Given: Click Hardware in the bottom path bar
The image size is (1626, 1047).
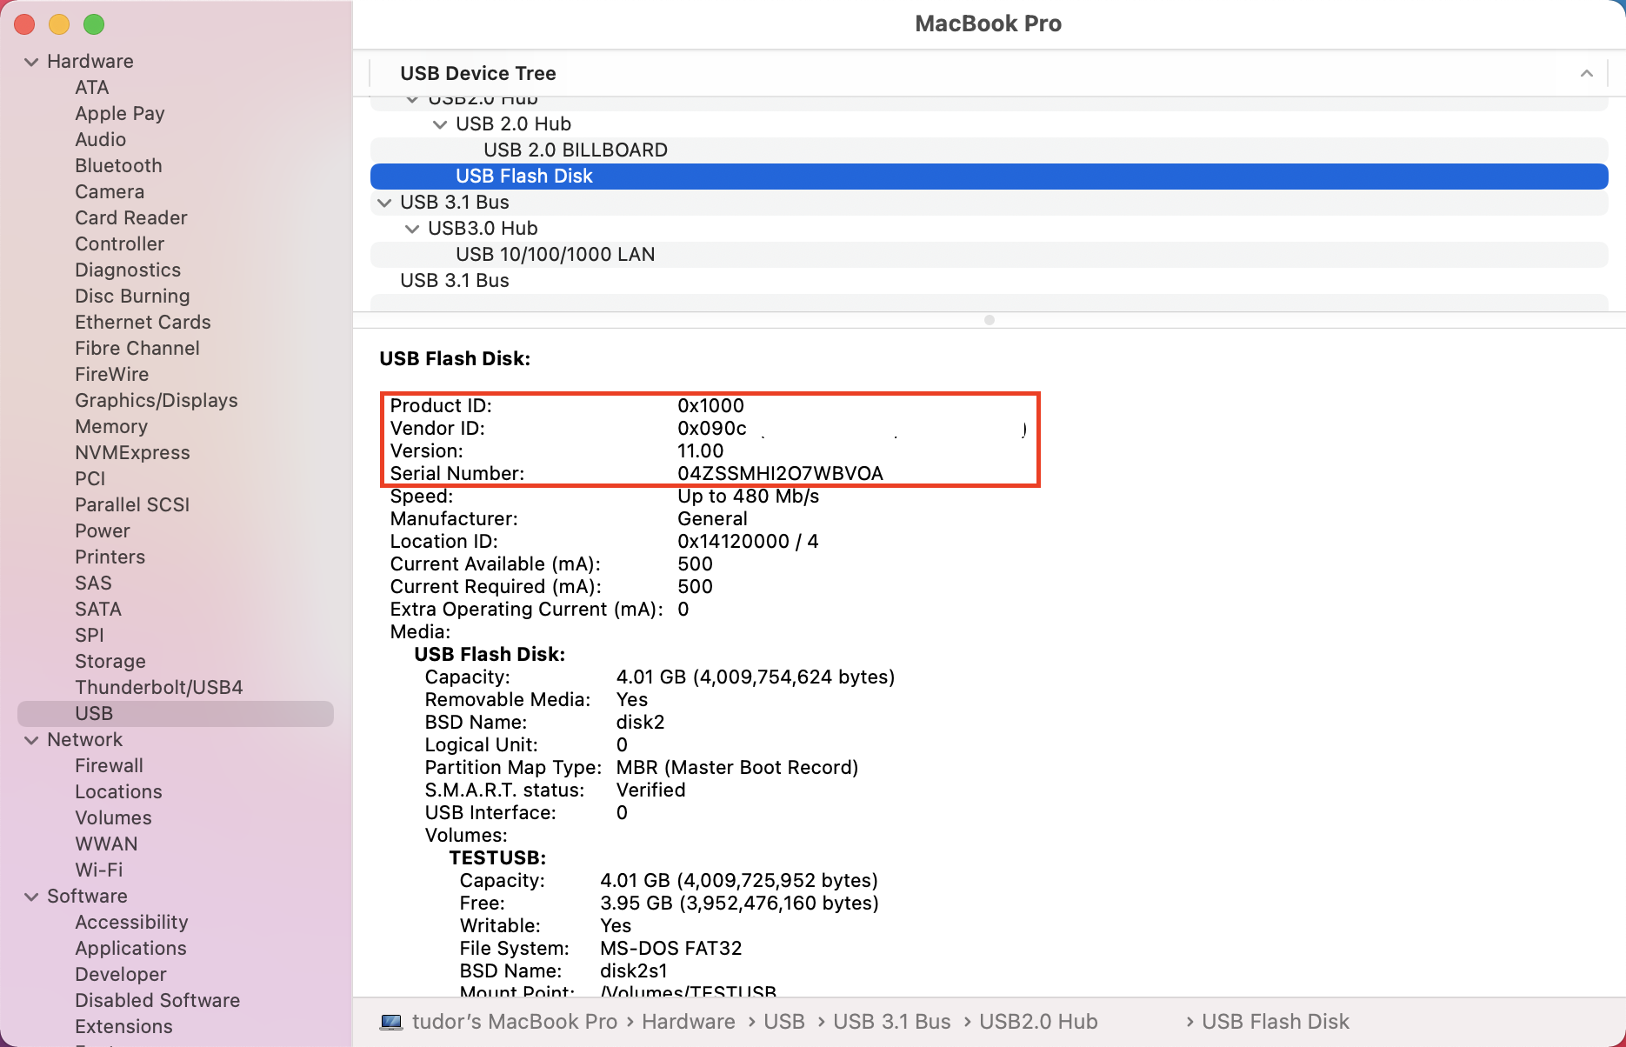Looking at the screenshot, I should click(x=688, y=1022).
